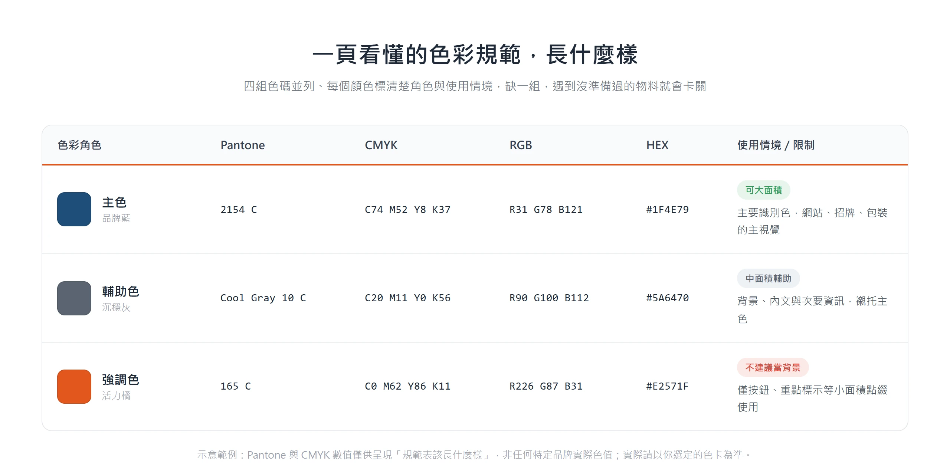Screen dimensions: 950x469
Task: Select the 可大面積 green tag
Action: point(763,190)
